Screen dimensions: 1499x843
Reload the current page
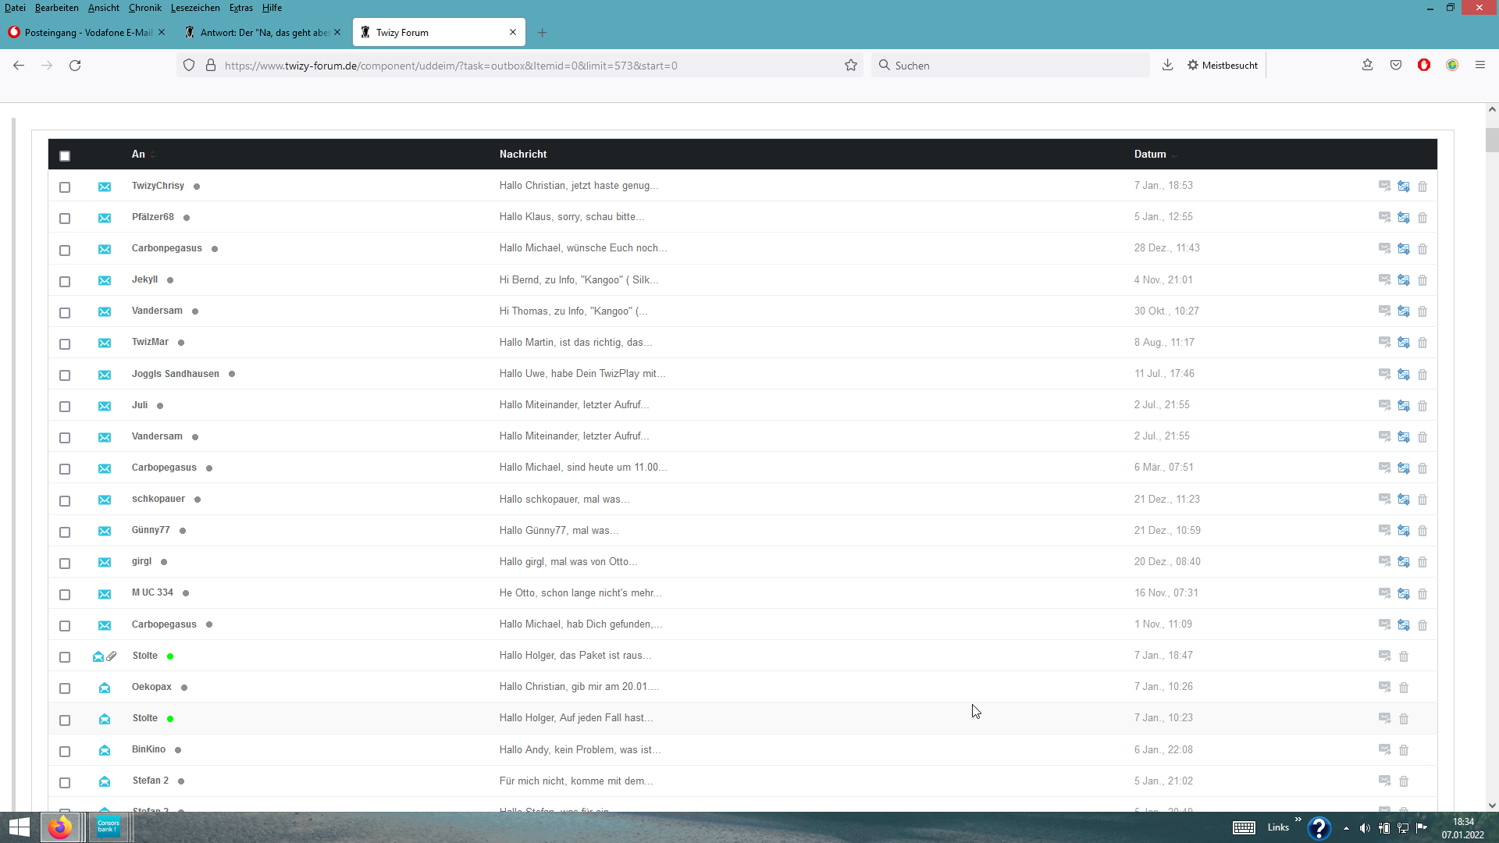(x=75, y=66)
